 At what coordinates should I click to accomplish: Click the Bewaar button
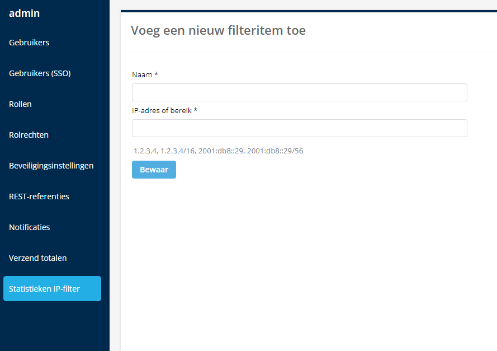154,169
